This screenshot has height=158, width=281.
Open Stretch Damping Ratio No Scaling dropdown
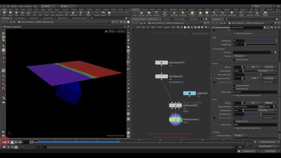267,71
